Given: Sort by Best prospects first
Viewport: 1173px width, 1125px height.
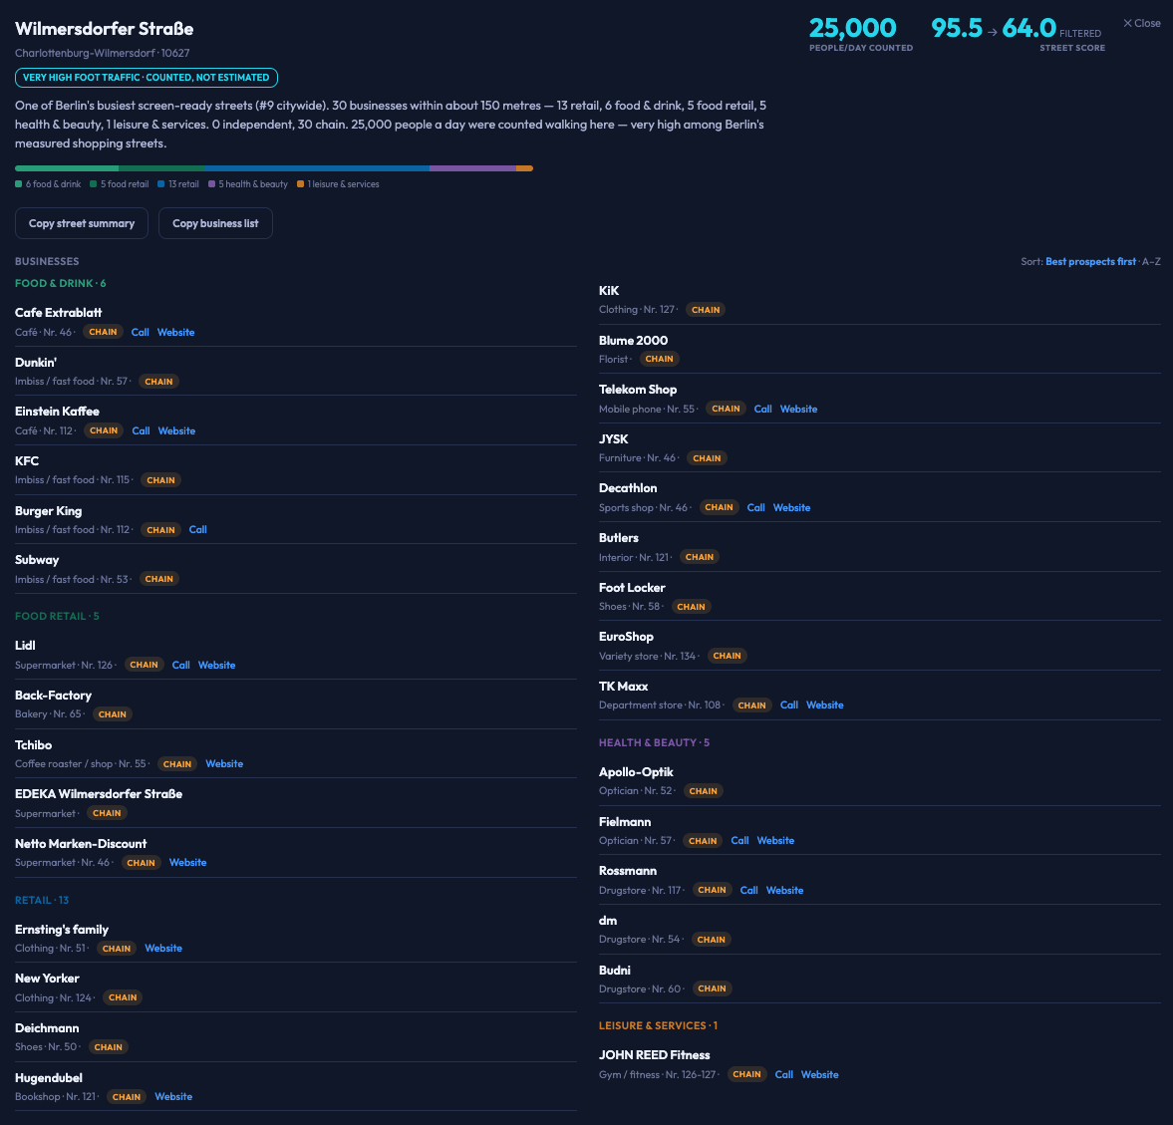Looking at the screenshot, I should [1090, 262].
